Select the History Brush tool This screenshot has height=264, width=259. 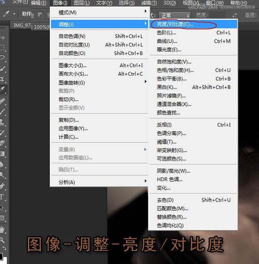click(x=2, y=132)
